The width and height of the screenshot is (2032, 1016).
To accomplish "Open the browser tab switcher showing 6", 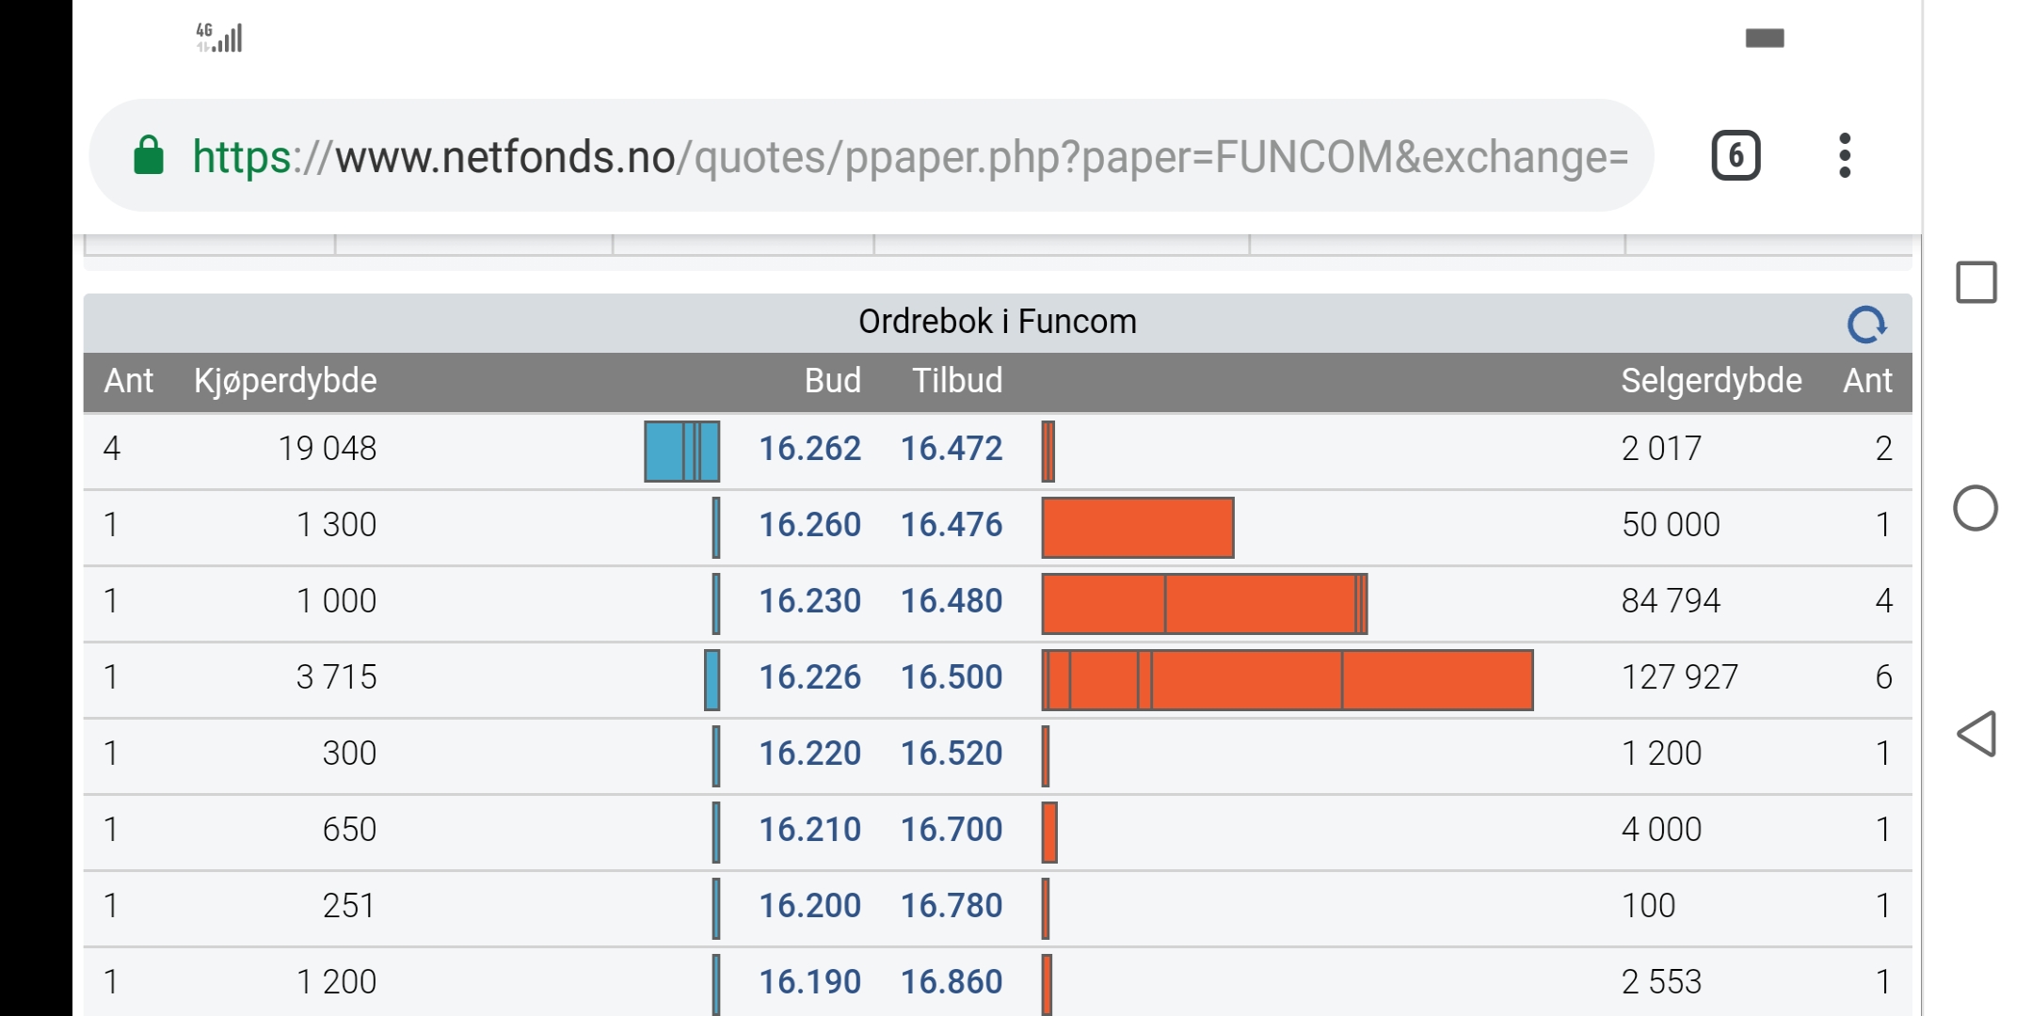I will (1736, 155).
